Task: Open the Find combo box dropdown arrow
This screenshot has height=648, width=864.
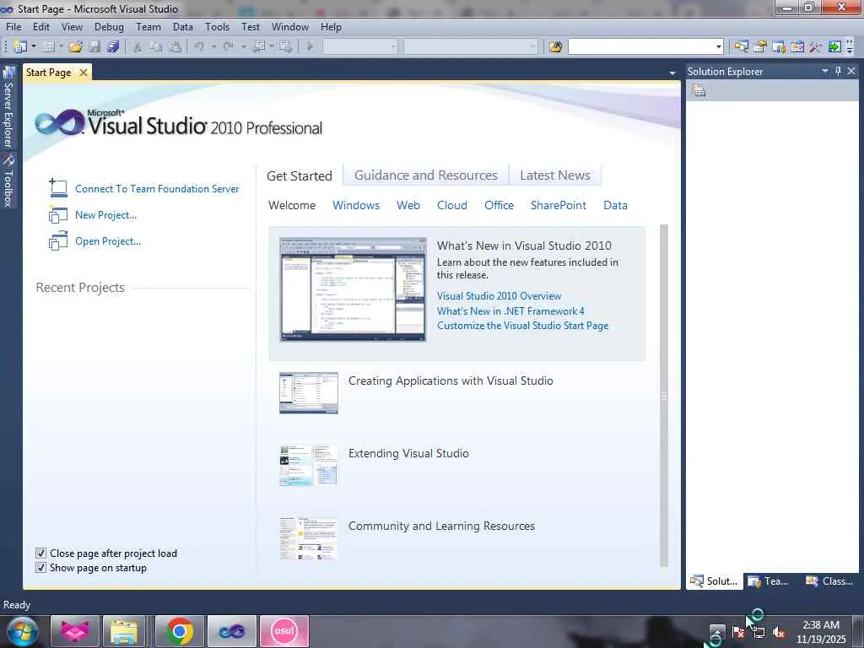Action: click(719, 47)
